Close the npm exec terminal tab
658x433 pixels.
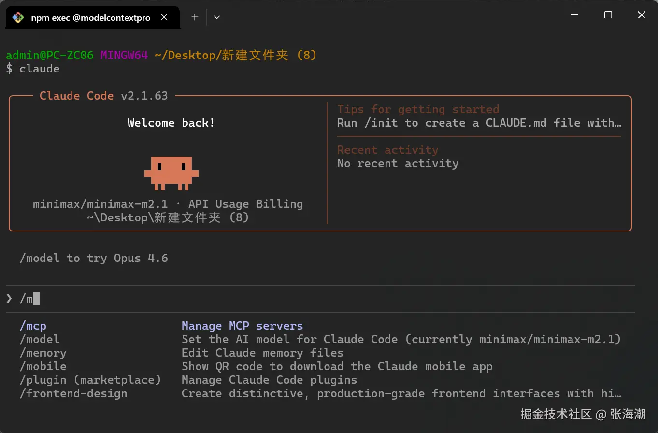(x=164, y=17)
